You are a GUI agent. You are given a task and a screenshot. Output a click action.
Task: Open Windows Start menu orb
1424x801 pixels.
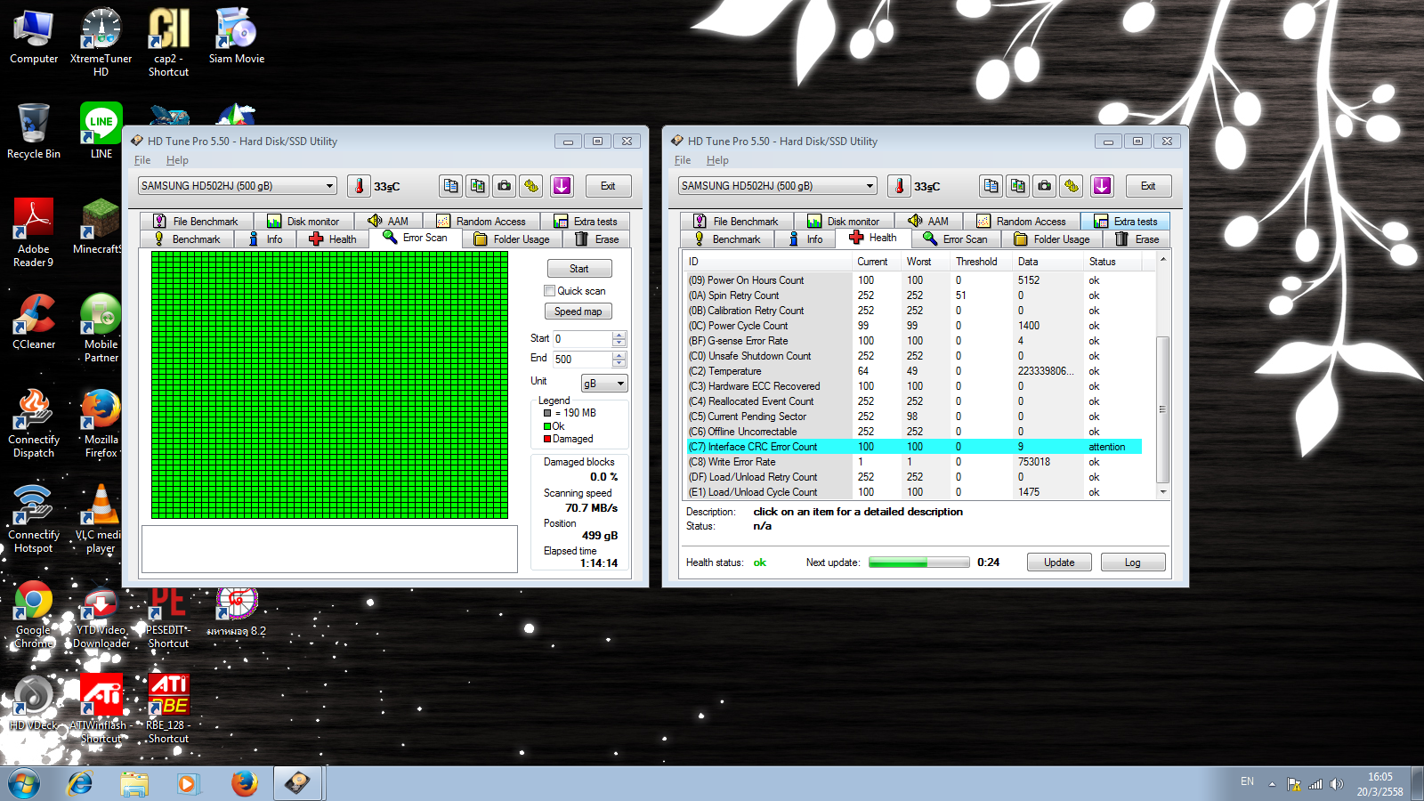tap(24, 783)
